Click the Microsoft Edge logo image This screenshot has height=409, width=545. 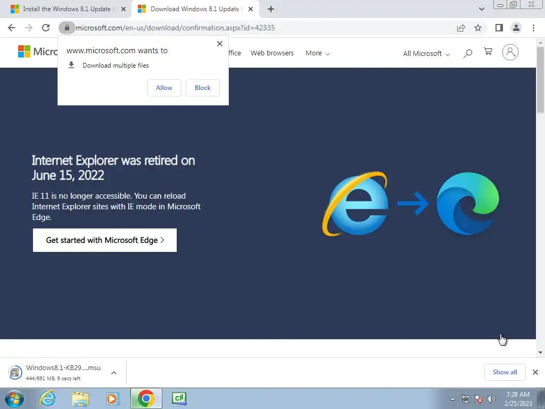point(468,203)
